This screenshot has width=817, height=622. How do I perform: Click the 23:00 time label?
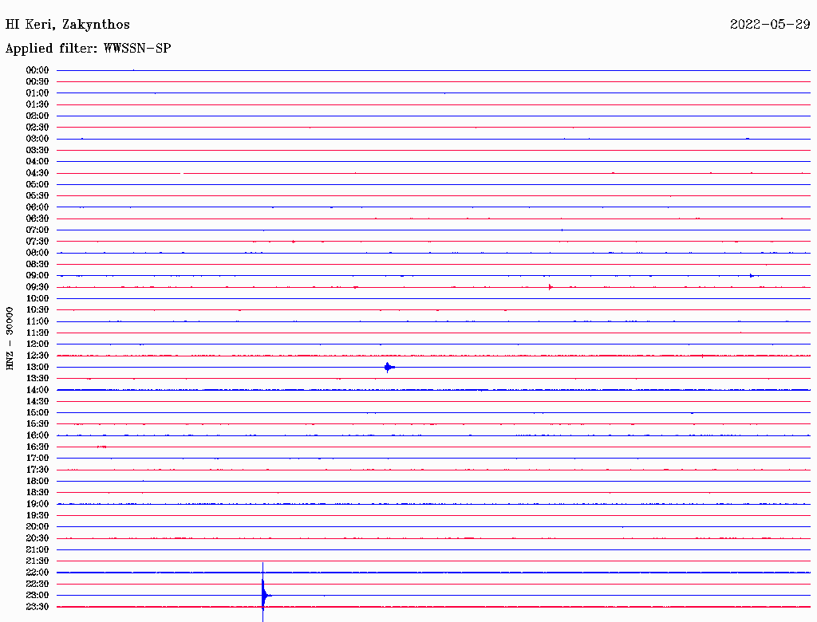point(37,596)
